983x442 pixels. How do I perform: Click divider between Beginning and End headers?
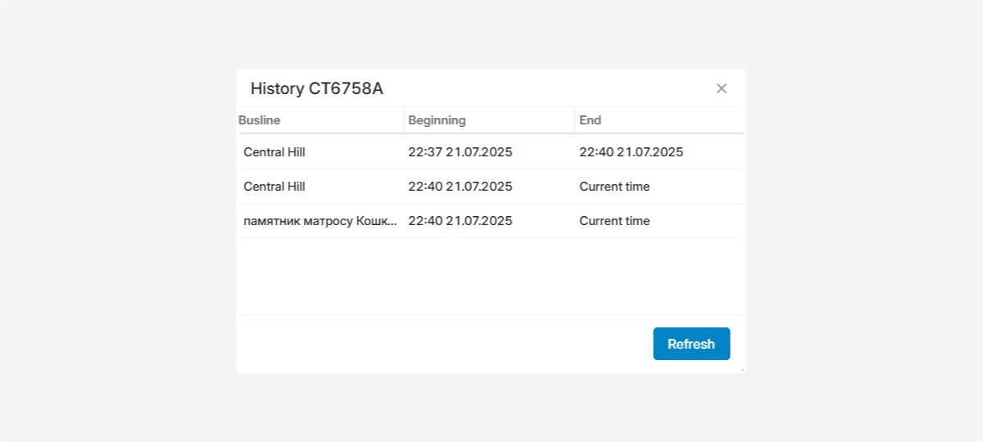(x=574, y=120)
